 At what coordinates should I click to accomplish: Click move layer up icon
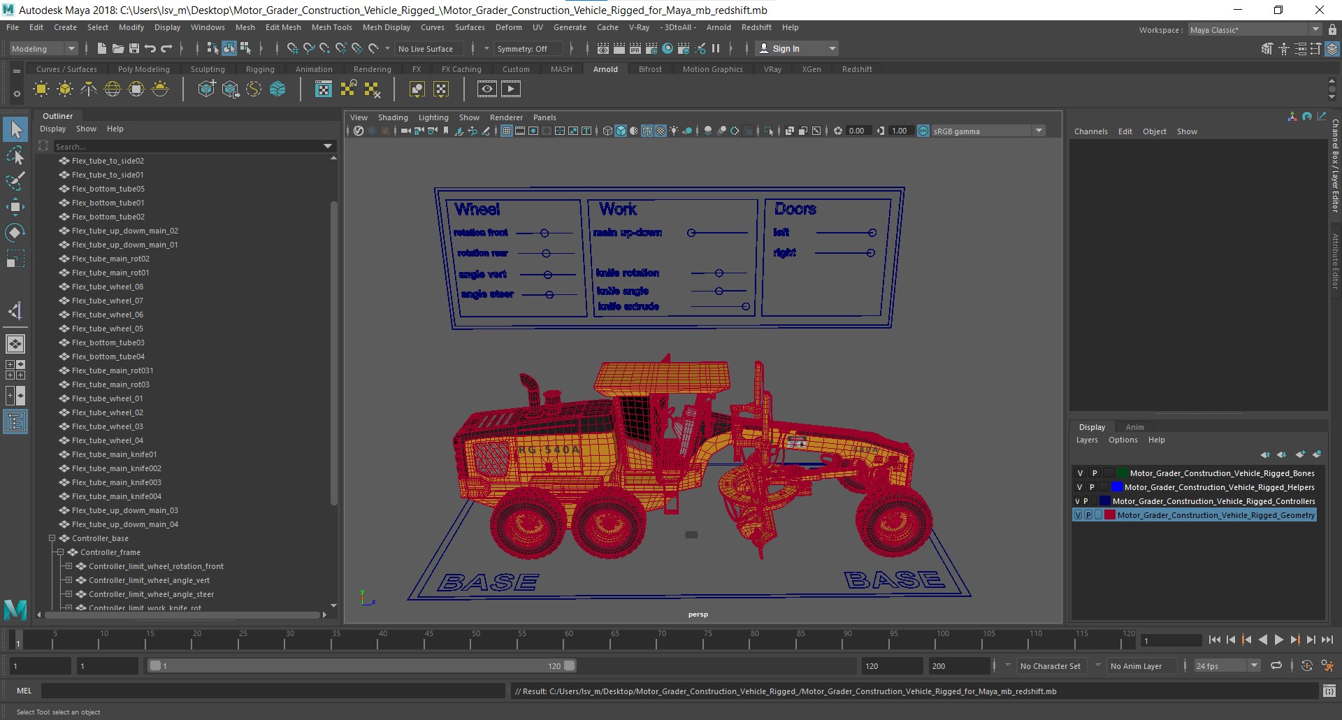tap(1265, 454)
